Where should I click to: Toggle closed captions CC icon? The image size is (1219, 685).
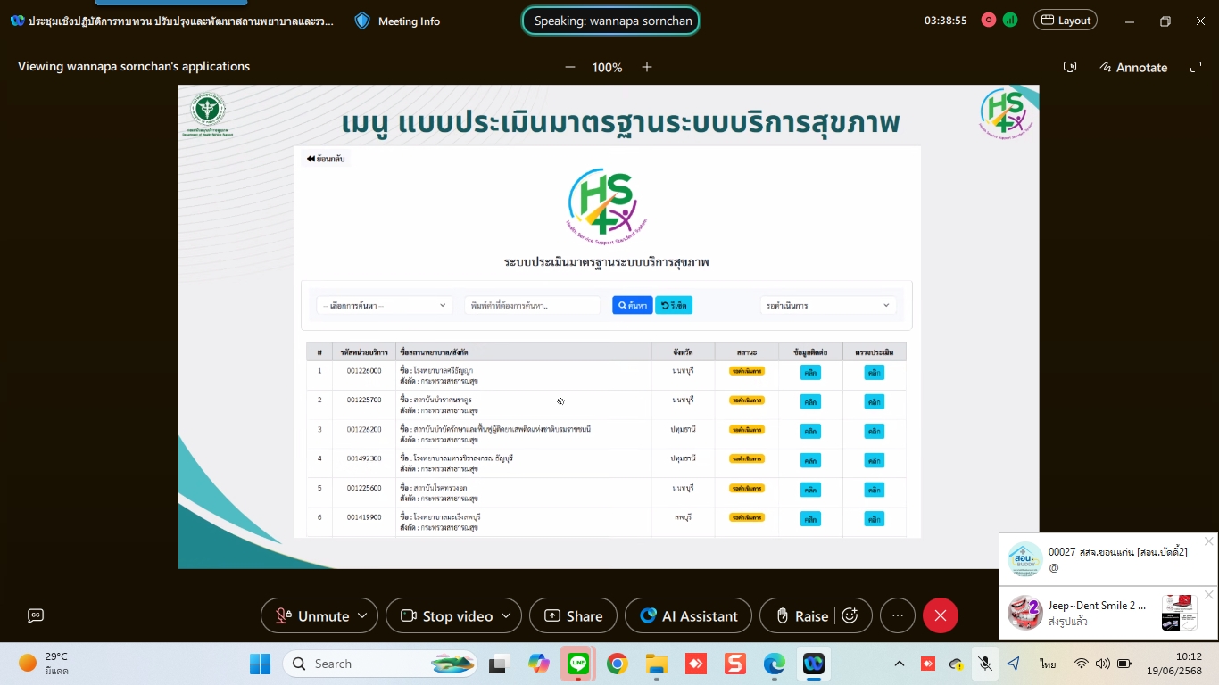point(36,615)
